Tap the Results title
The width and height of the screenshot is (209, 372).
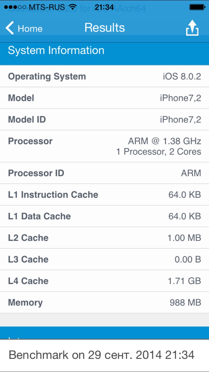105,28
